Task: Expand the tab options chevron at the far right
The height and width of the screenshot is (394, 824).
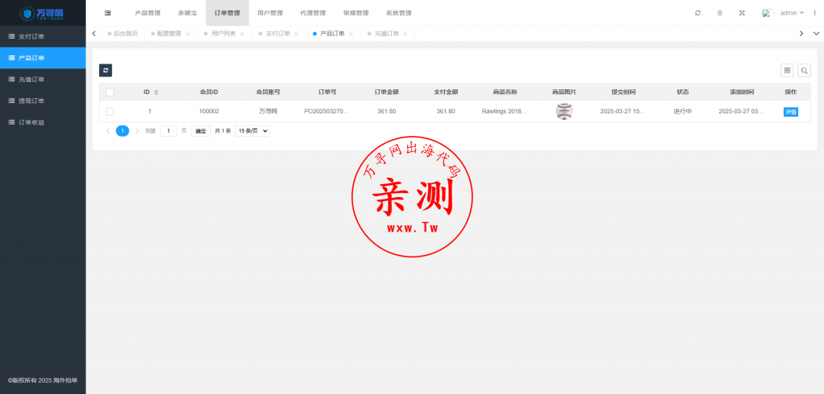Action: tap(816, 34)
